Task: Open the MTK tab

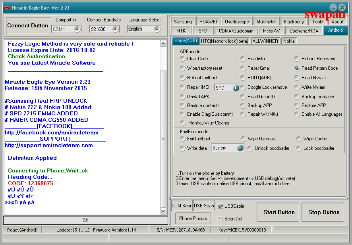Action: point(181,31)
